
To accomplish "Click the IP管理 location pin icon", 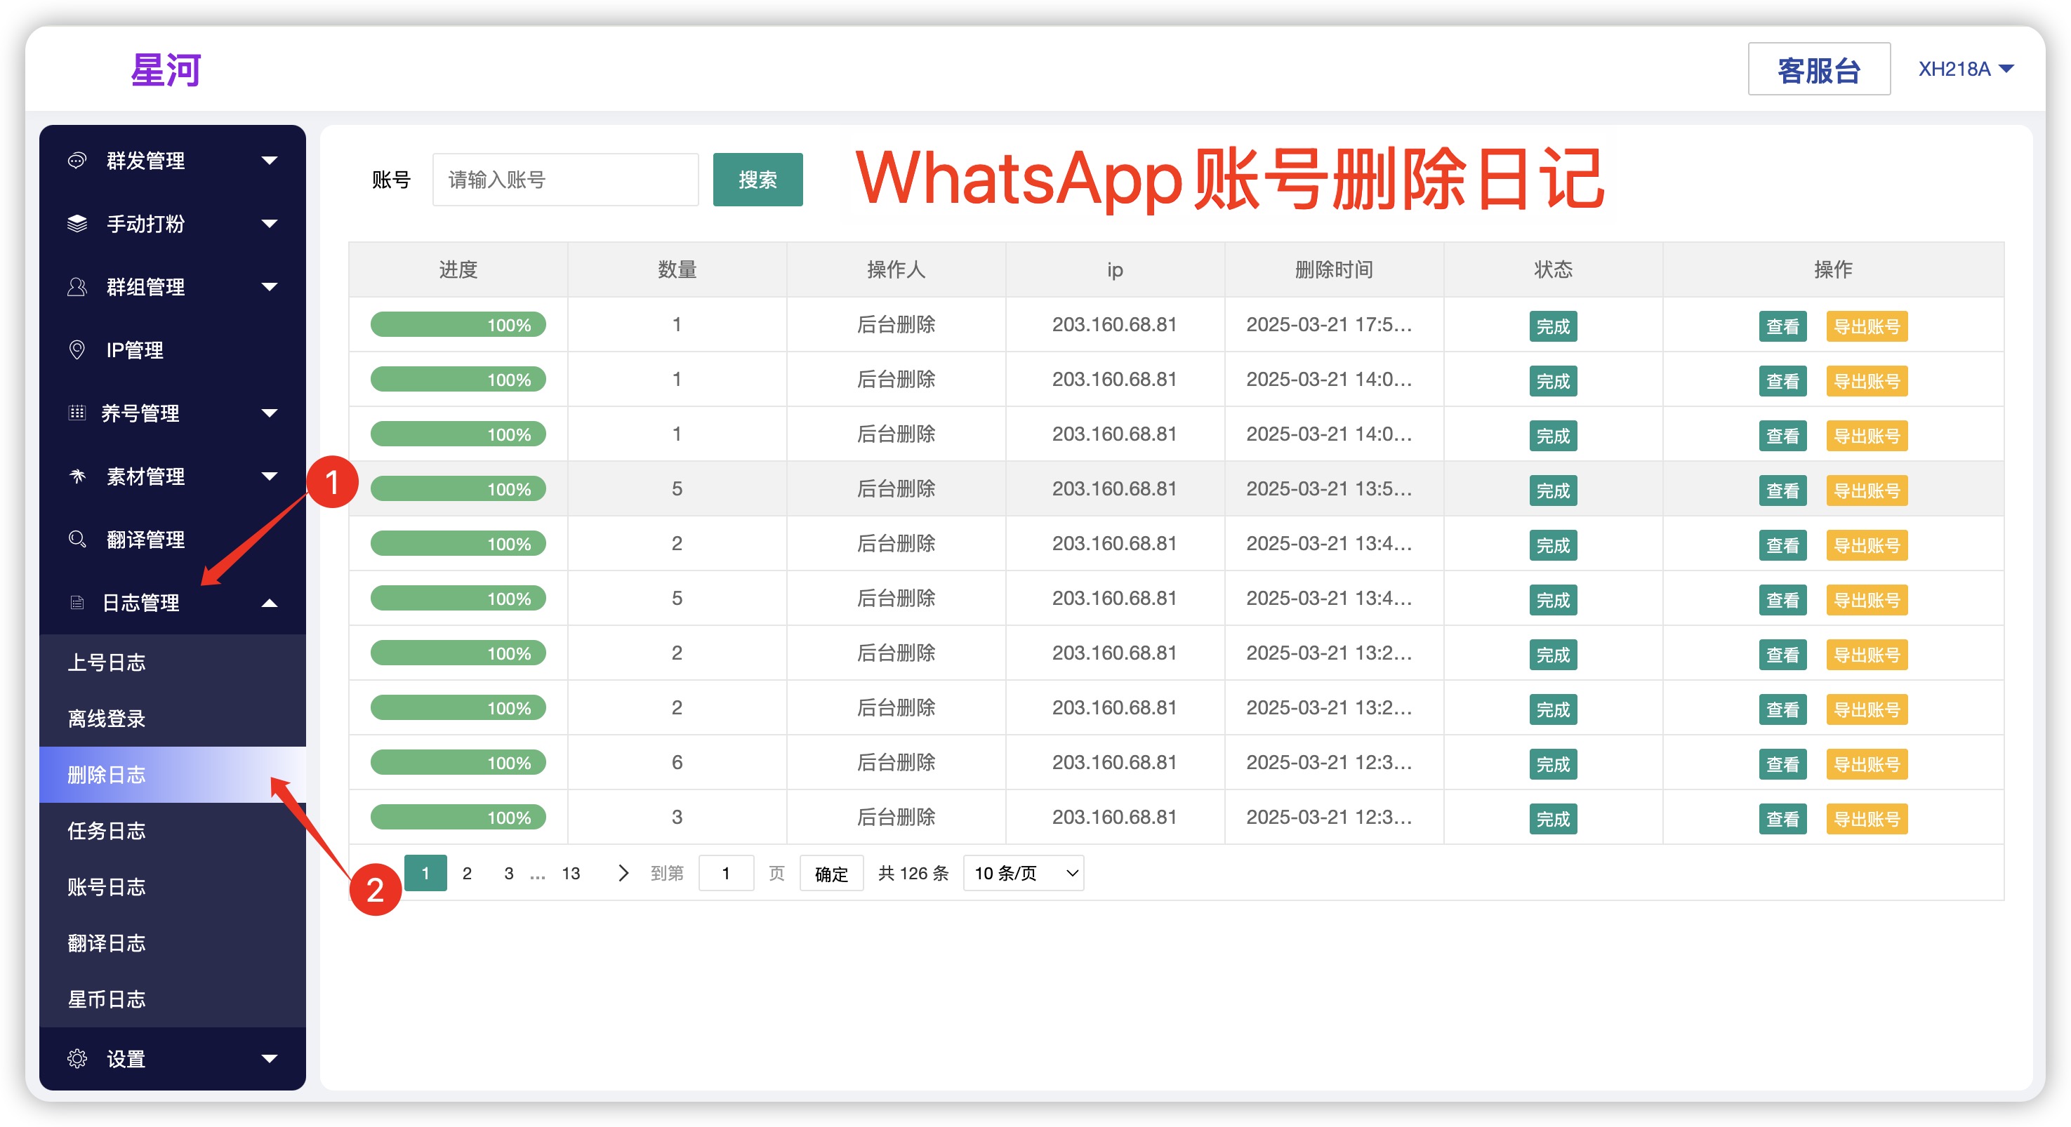I will (x=77, y=349).
